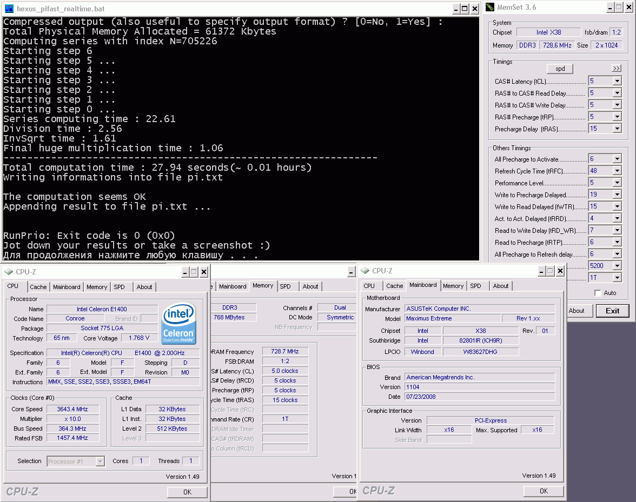
Task: Open the All Precharge to Refresh delay dropdown
Action: pyautogui.click(x=617, y=253)
